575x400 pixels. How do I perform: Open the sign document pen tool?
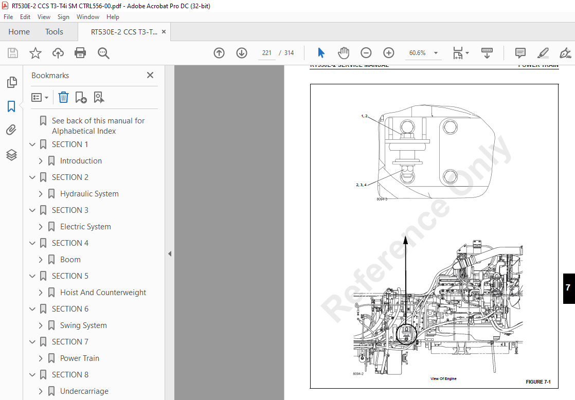click(x=565, y=53)
